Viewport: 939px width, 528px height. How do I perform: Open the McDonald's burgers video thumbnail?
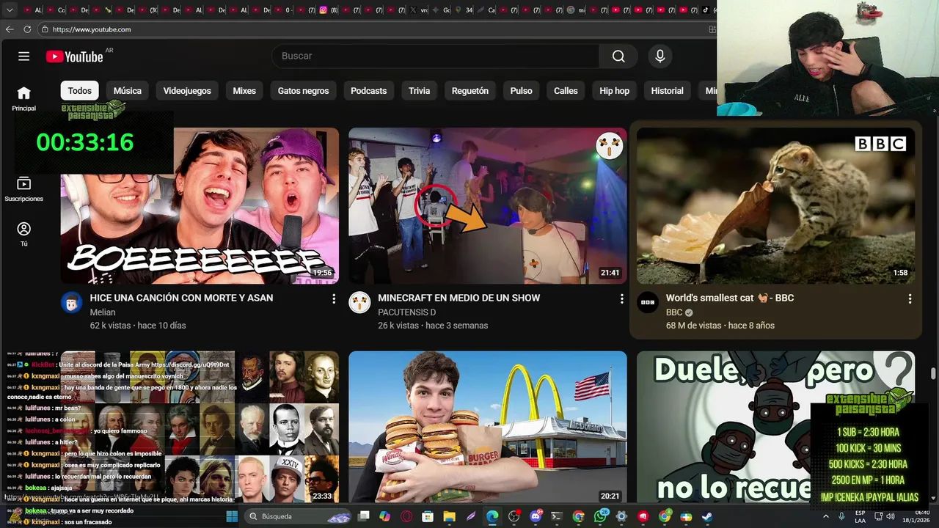tap(488, 427)
